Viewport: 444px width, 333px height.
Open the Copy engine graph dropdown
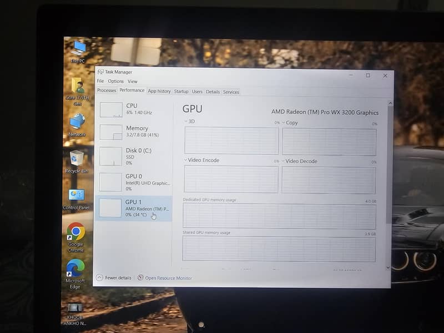tap(284, 123)
